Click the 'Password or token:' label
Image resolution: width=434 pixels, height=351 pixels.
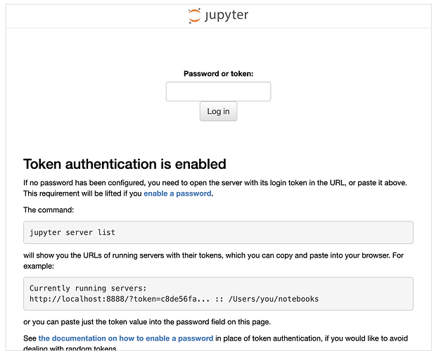coord(218,74)
